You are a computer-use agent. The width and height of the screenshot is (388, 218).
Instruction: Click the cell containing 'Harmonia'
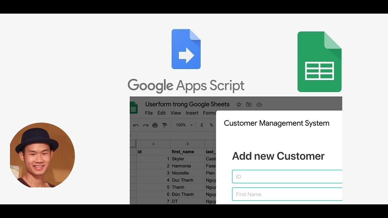coord(188,166)
